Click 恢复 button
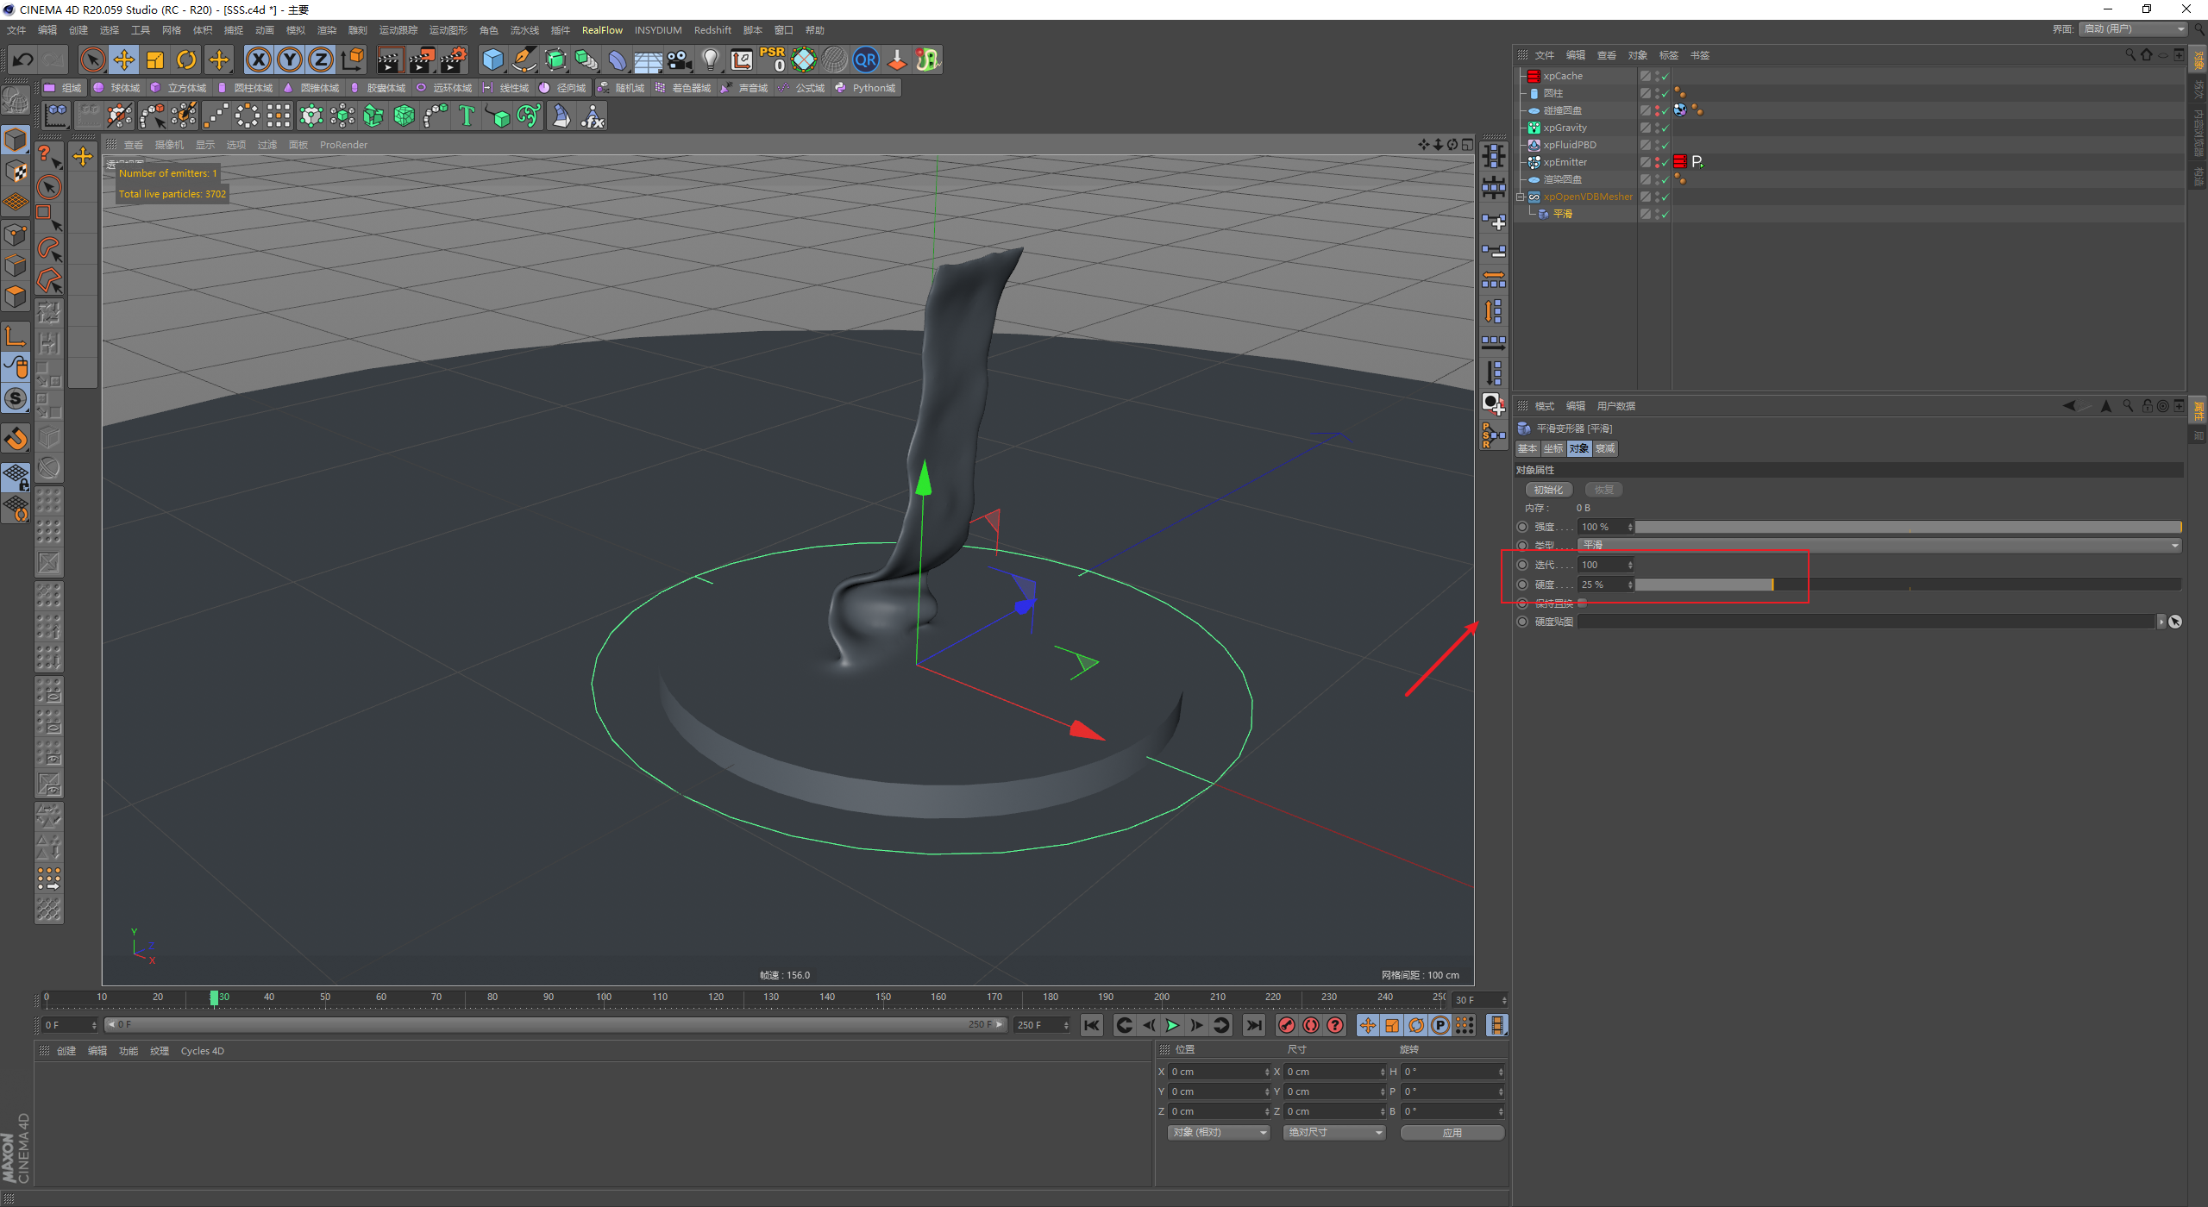Image resolution: width=2208 pixels, height=1207 pixels. [x=1603, y=490]
